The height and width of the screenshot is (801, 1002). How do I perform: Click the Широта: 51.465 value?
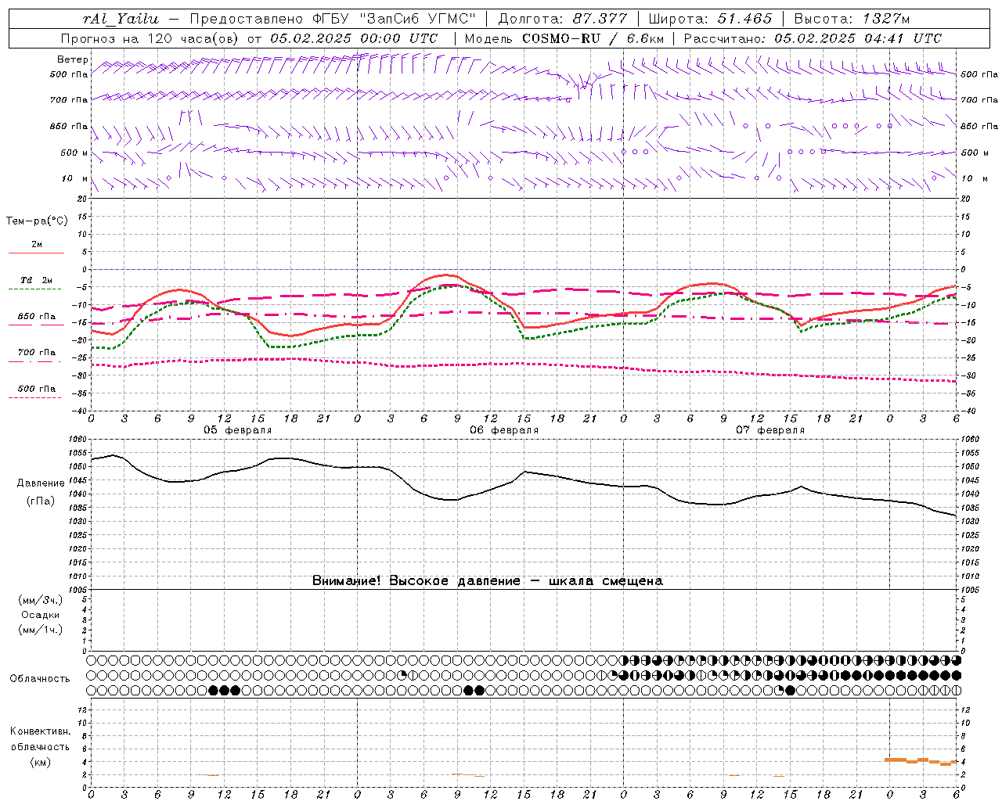coord(710,19)
